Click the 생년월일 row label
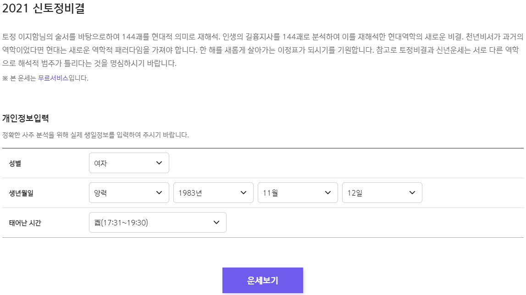Viewport: 526px width, 295px height. (21, 192)
